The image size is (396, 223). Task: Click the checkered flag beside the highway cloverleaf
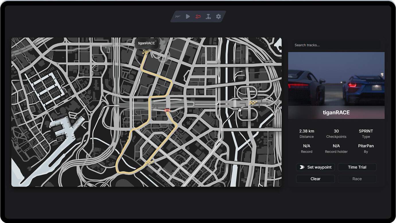coord(253,103)
